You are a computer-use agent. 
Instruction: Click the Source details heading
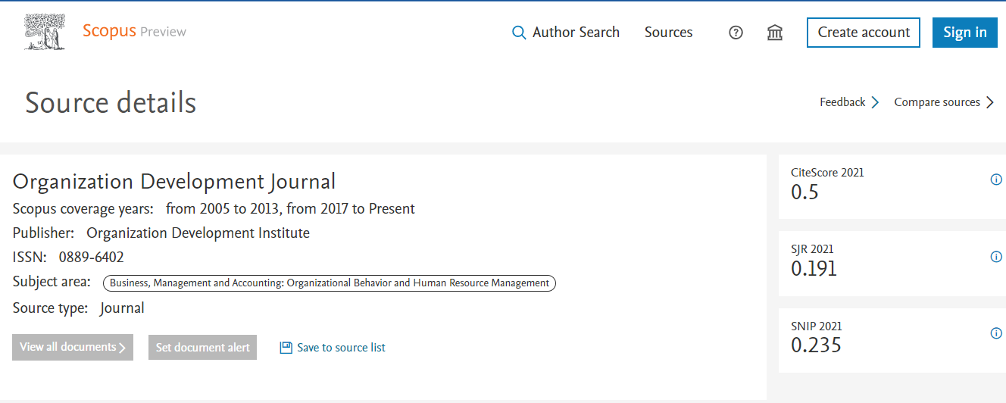pos(111,102)
